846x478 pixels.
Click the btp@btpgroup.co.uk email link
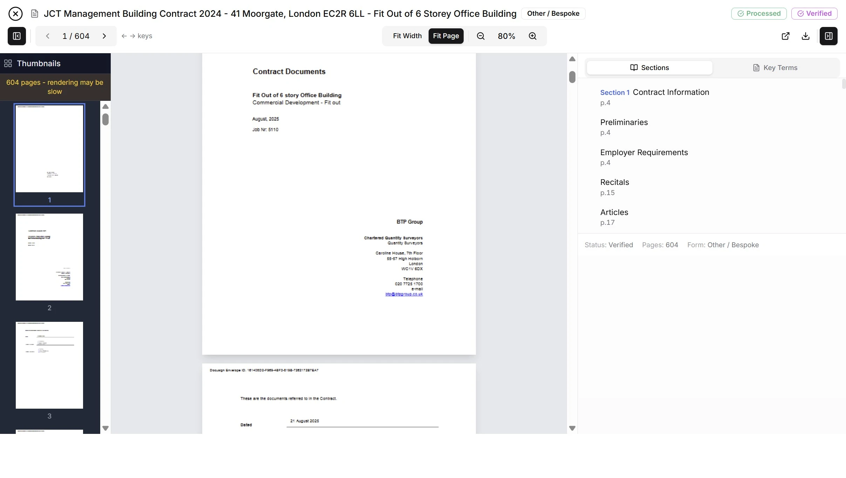404,294
